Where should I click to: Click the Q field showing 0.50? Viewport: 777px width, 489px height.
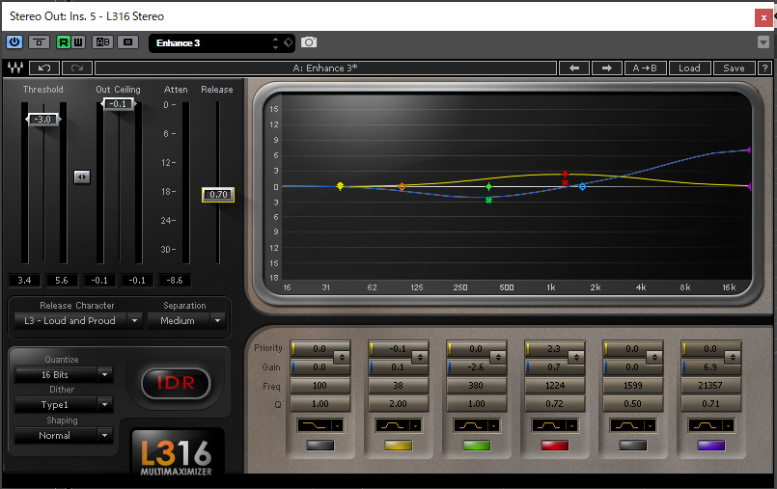pos(632,404)
